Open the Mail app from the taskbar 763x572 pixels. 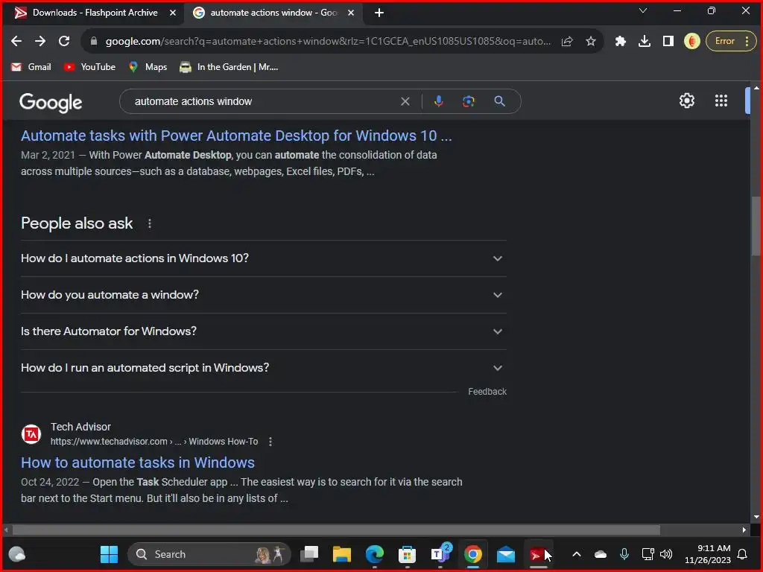506,554
